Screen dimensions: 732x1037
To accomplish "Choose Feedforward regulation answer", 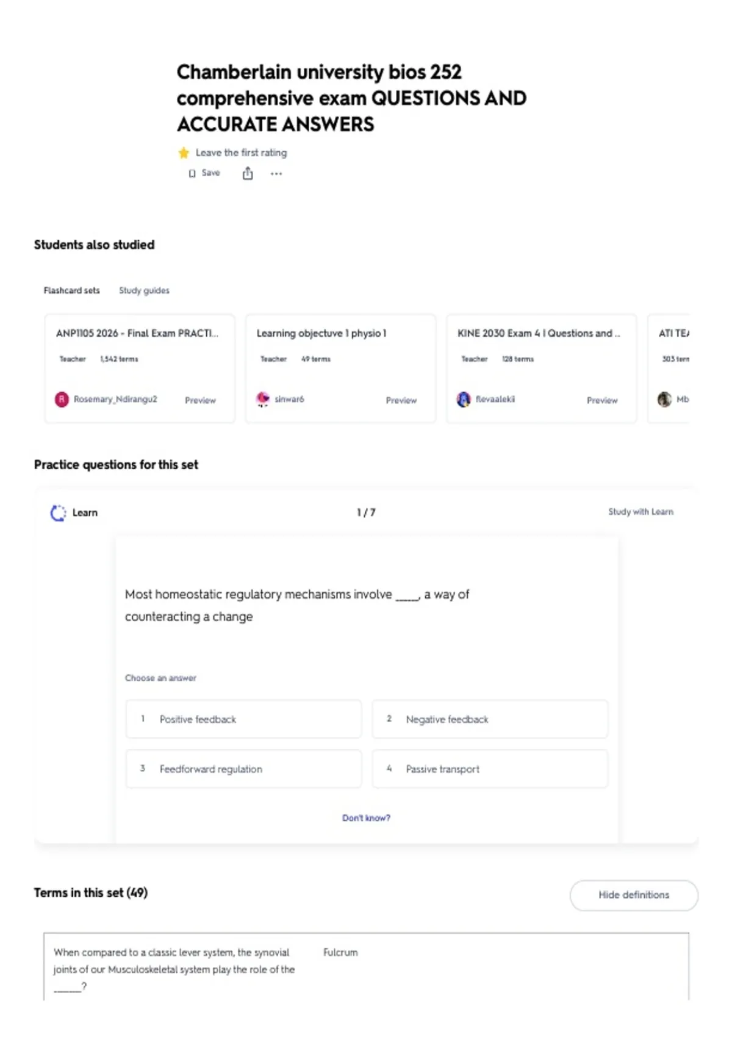I will (243, 769).
